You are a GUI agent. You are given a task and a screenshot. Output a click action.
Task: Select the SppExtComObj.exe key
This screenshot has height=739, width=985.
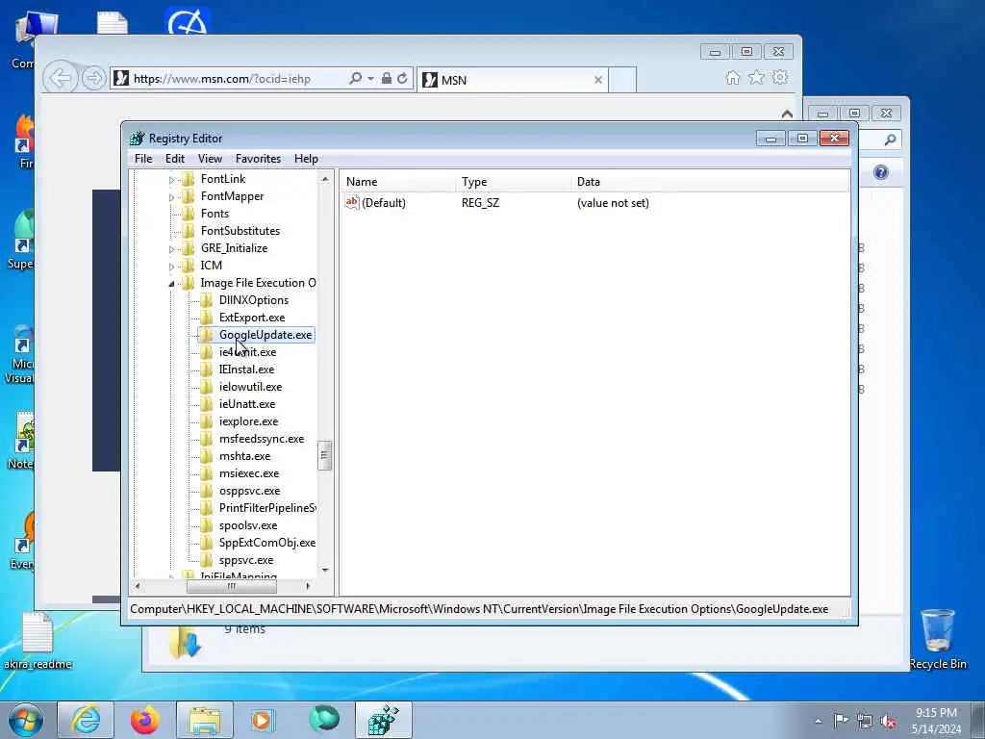point(267,543)
